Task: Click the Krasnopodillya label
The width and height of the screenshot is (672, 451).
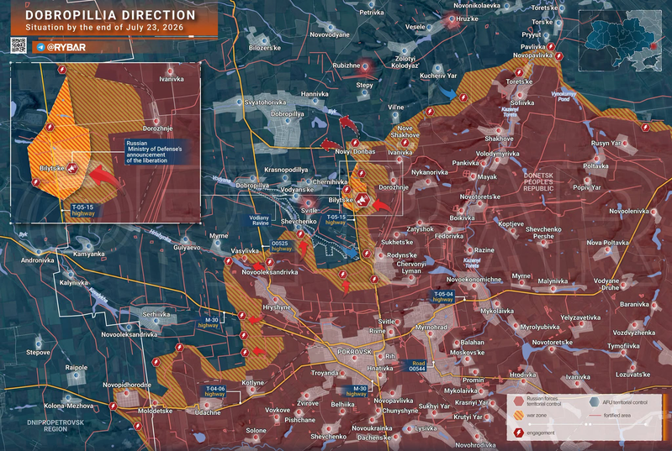Action: point(286,170)
